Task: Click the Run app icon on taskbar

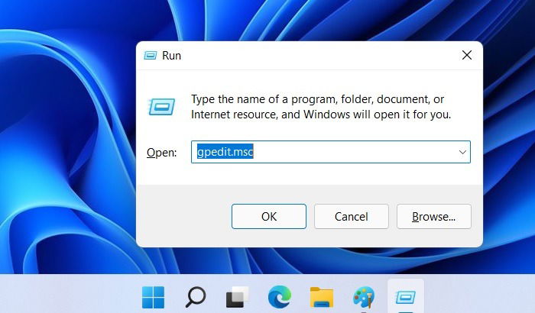Action: click(406, 297)
